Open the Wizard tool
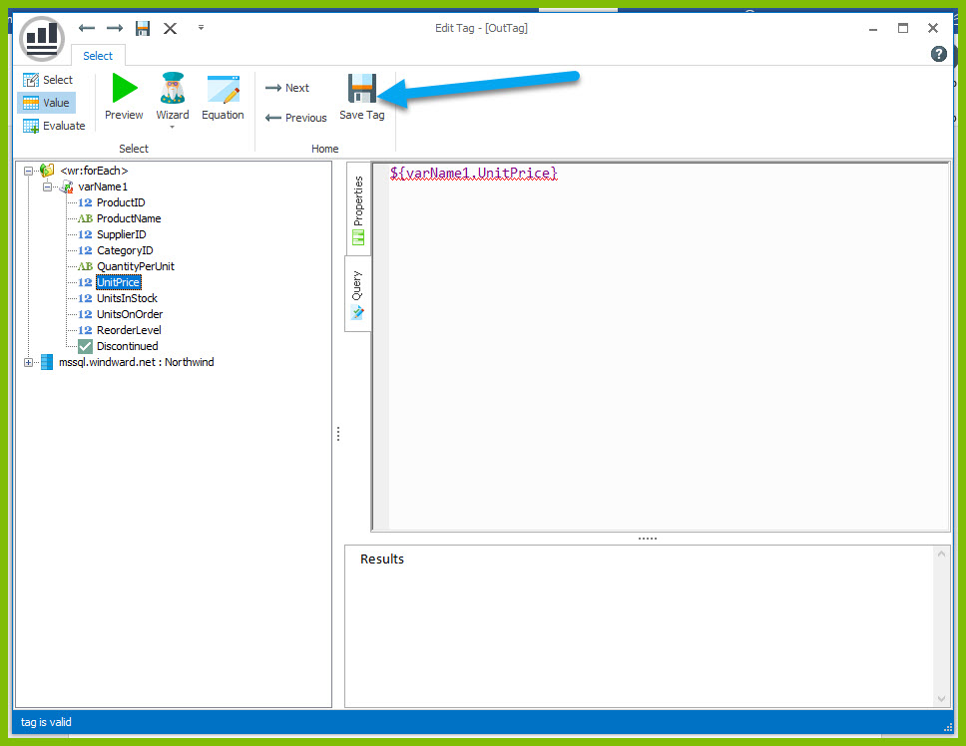Viewport: 966px width, 746px height. (x=173, y=97)
